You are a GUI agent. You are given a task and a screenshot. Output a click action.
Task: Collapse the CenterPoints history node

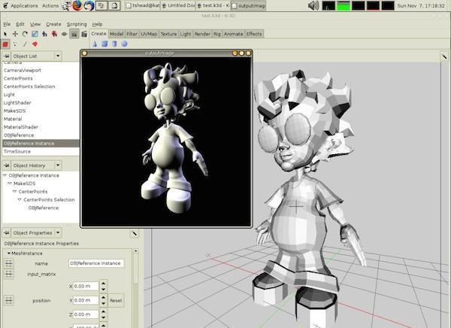coord(15,192)
